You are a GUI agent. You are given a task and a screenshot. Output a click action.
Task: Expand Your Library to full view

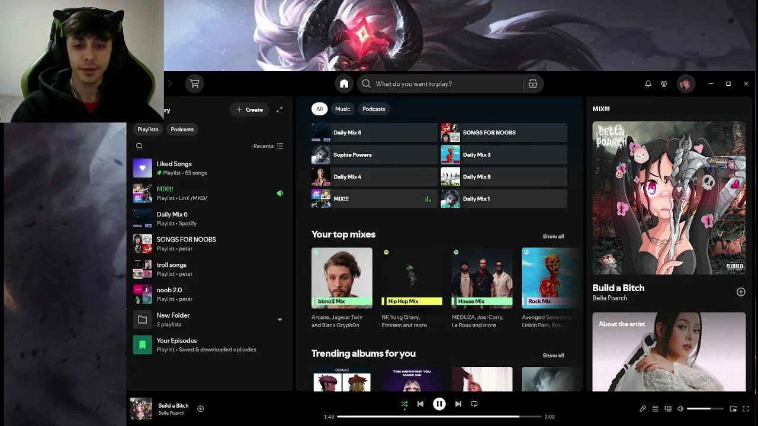[x=280, y=109]
